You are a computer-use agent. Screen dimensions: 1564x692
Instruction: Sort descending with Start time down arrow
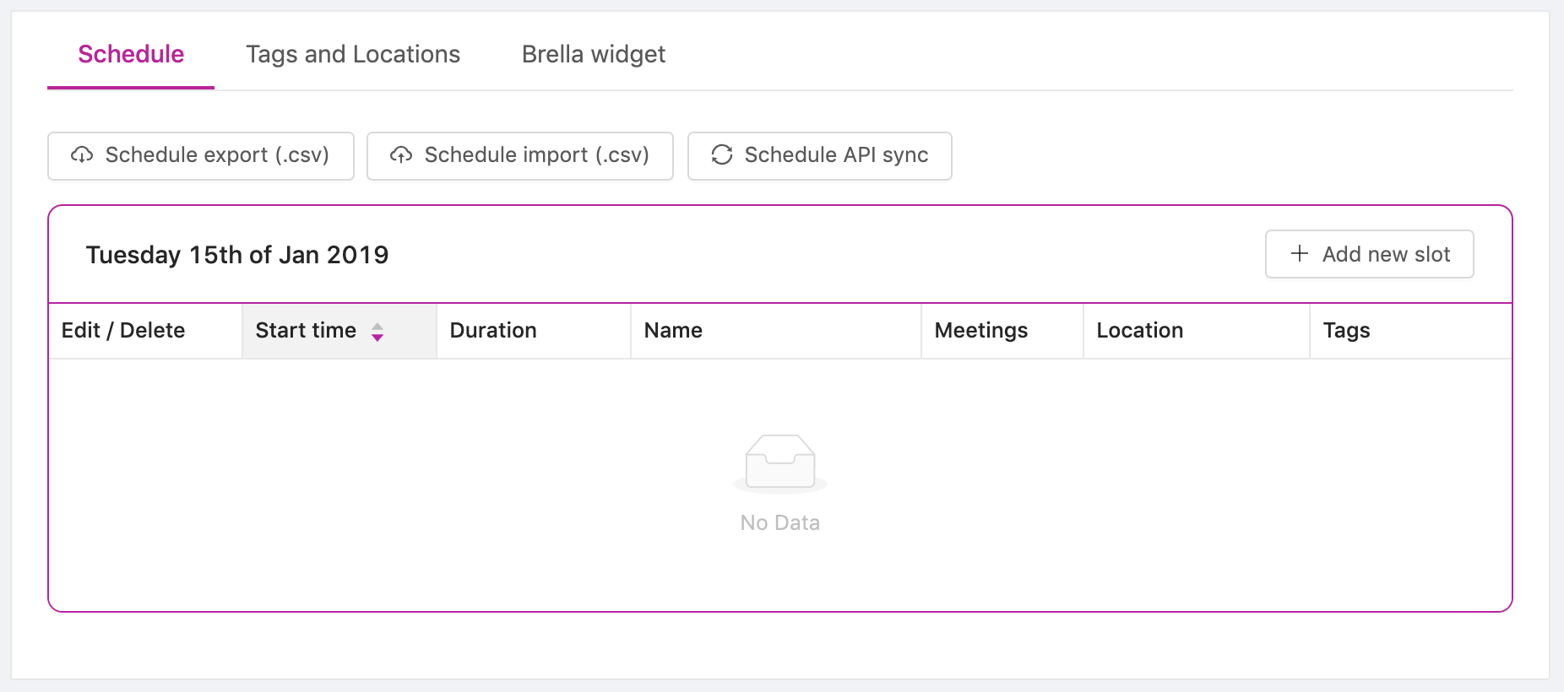(x=377, y=338)
